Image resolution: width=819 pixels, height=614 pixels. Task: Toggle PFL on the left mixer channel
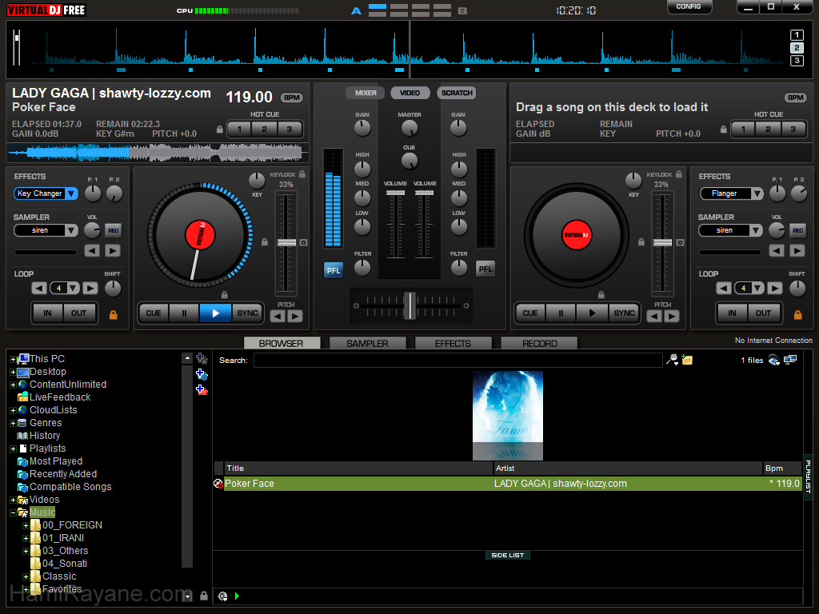coord(334,270)
